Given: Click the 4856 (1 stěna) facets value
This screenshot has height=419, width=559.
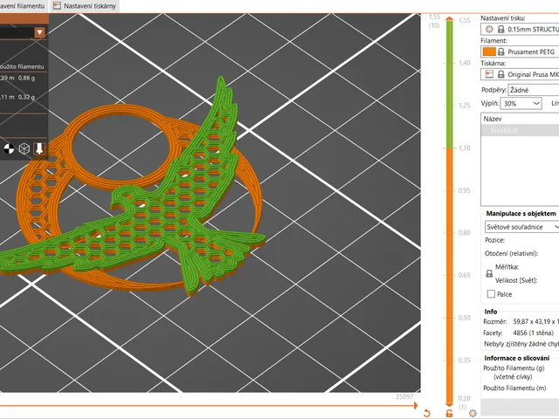Looking at the screenshot, I should point(533,333).
